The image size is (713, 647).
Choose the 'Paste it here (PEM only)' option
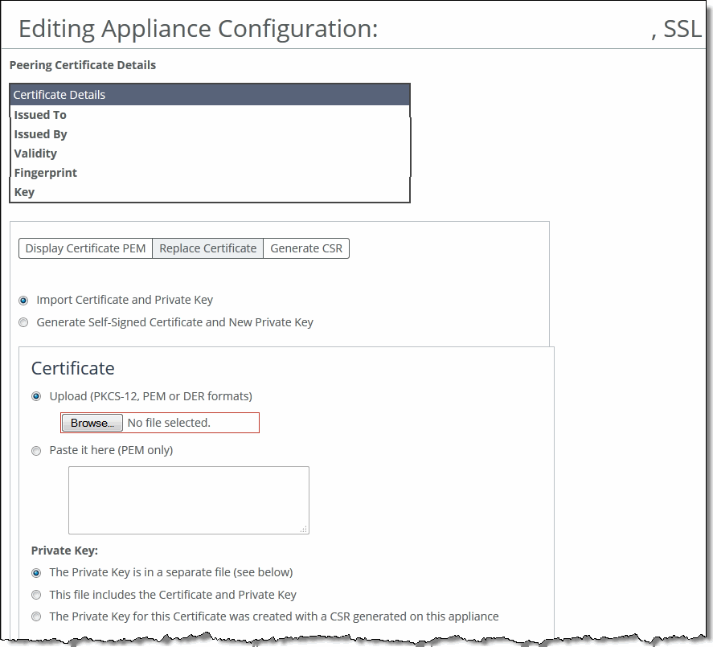[36, 451]
